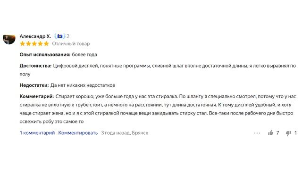Click the reviewer laurel badge icon
The width and height of the screenshot is (302, 169).
click(x=60, y=36)
